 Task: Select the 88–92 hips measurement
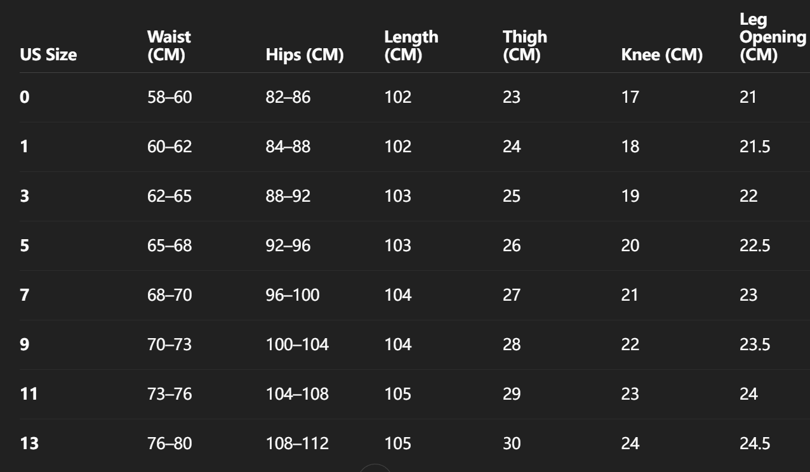coord(288,197)
